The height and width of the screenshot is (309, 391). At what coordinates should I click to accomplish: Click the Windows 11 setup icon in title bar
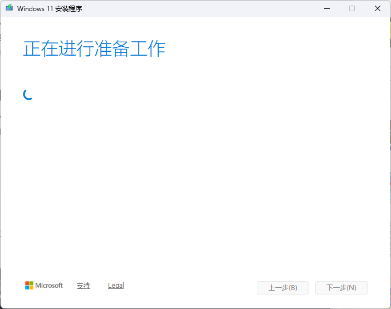9,8
